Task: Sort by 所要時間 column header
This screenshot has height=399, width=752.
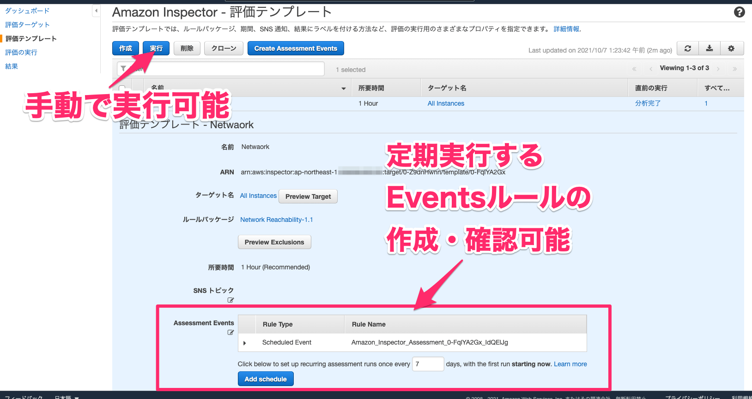Action: coord(386,88)
